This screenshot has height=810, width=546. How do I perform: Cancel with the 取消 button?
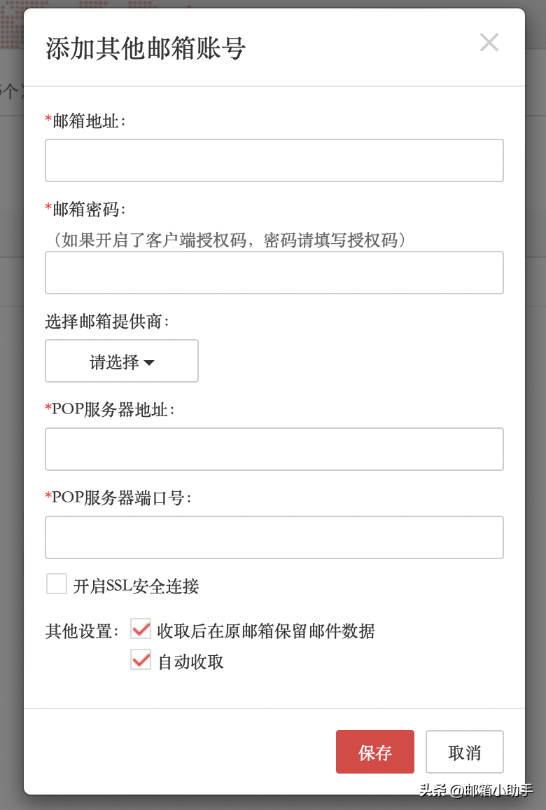coord(465,752)
